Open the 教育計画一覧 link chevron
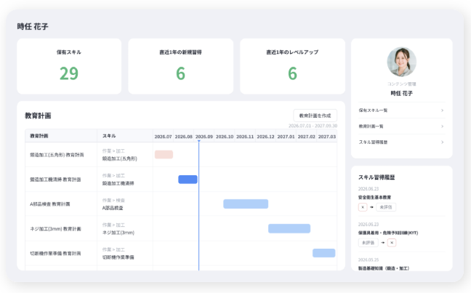The height and width of the screenshot is (293, 471). pyautogui.click(x=442, y=127)
